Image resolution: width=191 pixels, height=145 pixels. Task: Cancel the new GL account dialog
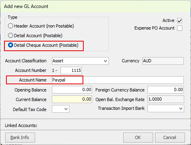pyautogui.click(x=170, y=137)
